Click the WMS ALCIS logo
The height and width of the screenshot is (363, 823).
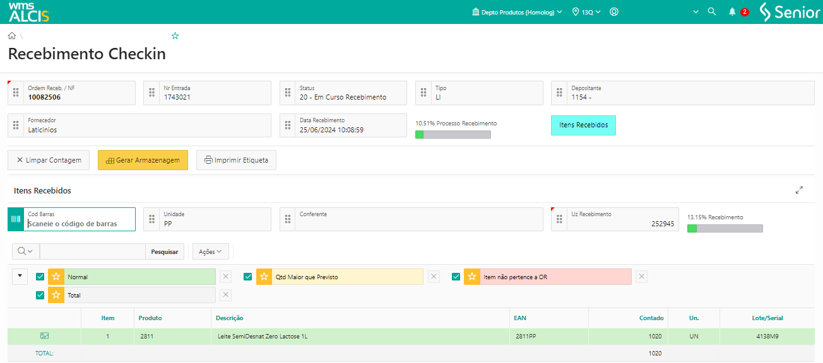point(29,12)
